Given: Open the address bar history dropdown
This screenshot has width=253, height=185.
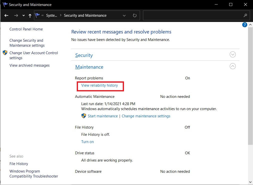Looking at the screenshot, I should pyautogui.click(x=124, y=15).
